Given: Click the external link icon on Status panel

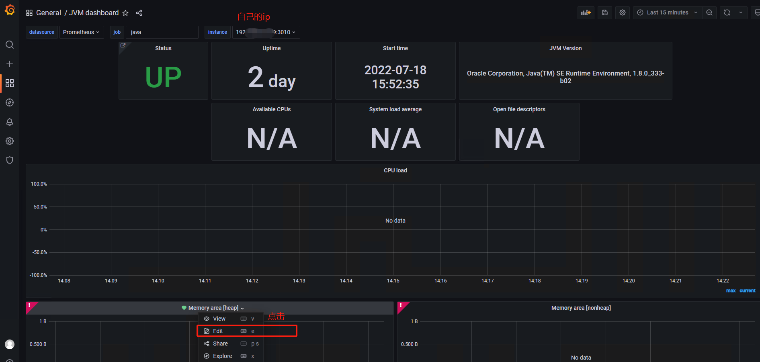Looking at the screenshot, I should pos(123,46).
